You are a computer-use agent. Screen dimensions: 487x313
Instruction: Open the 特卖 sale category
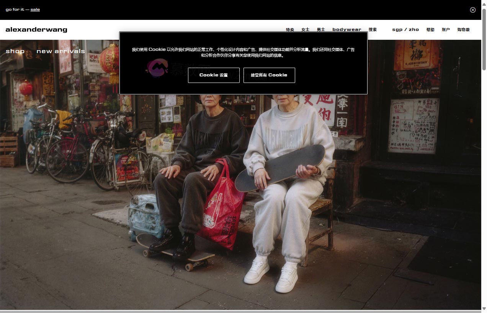tap(290, 29)
